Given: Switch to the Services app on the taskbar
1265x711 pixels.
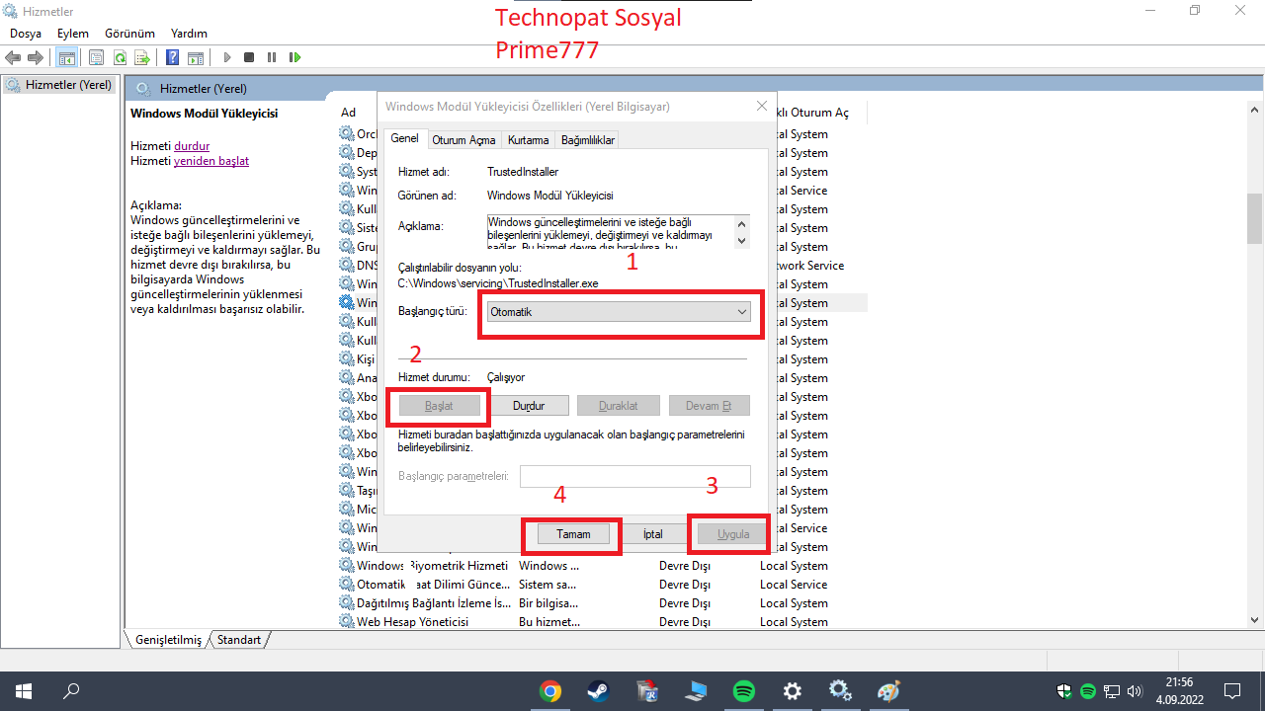Looking at the screenshot, I should [840, 691].
